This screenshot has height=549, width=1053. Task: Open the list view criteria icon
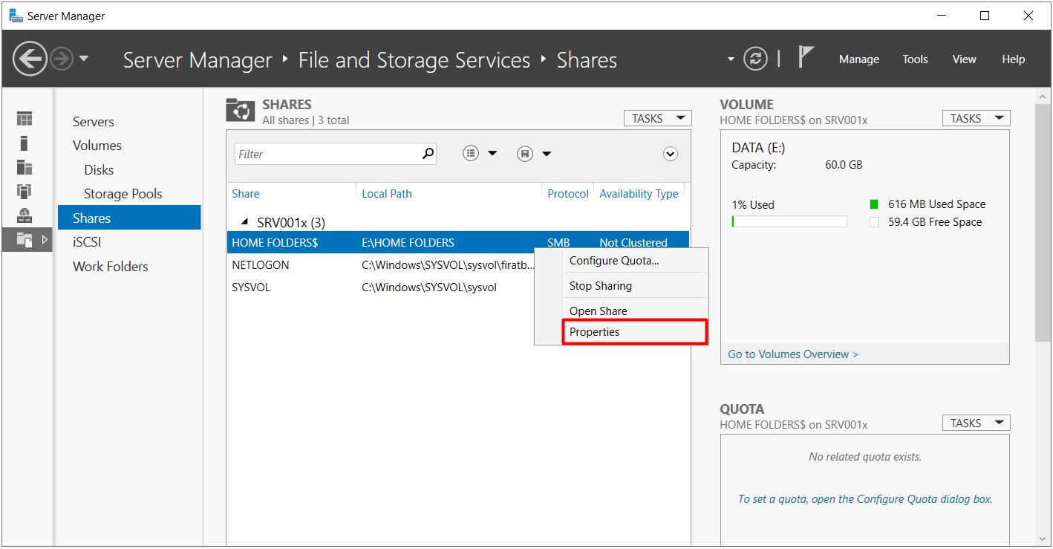471,154
